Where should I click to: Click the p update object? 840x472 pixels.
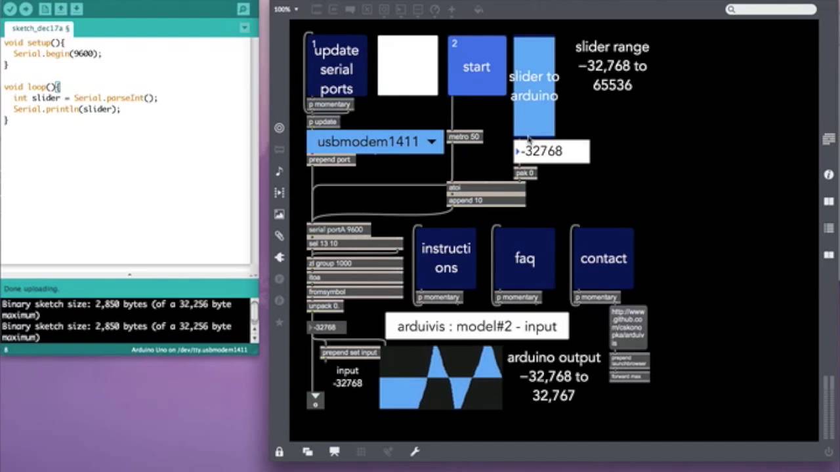pyautogui.click(x=324, y=122)
